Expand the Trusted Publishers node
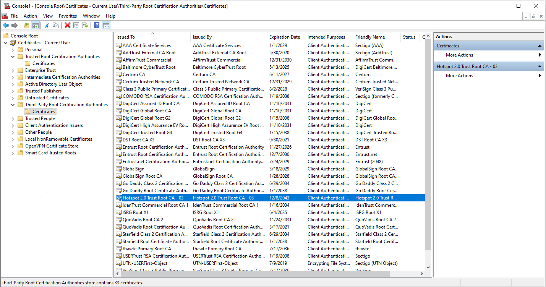The height and width of the screenshot is (287, 546). 13,91
